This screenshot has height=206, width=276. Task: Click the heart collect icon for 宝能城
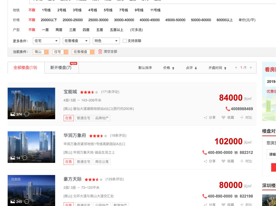pyautogui.click(x=224, y=118)
